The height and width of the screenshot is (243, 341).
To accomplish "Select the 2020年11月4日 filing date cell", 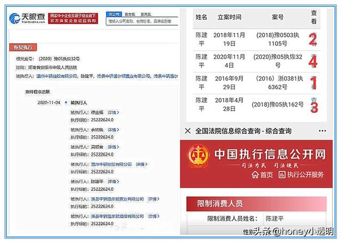I will [229, 61].
